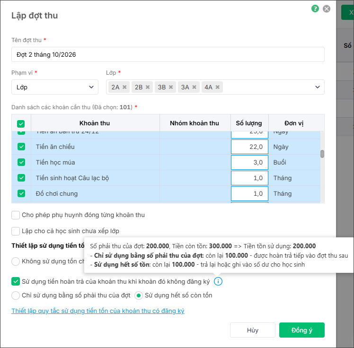
Task: Click the Số lượng column header
Action: (249, 123)
